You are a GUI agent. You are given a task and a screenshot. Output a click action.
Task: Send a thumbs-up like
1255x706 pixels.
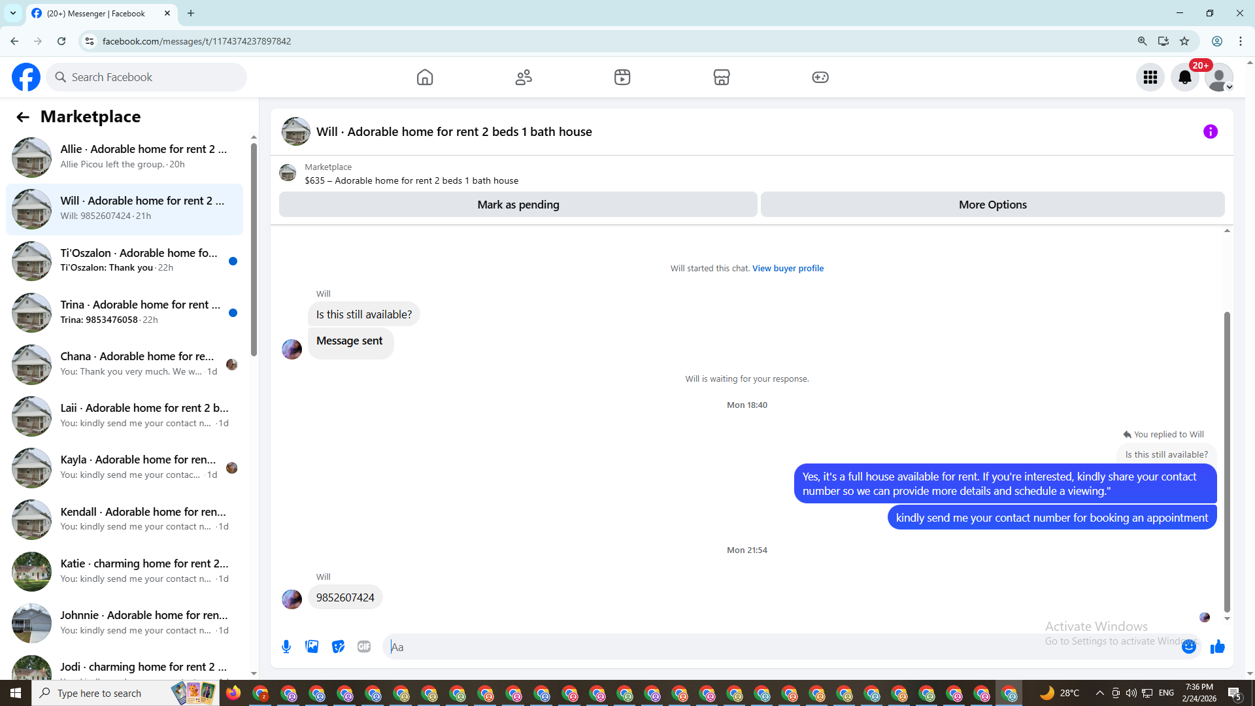1217,647
